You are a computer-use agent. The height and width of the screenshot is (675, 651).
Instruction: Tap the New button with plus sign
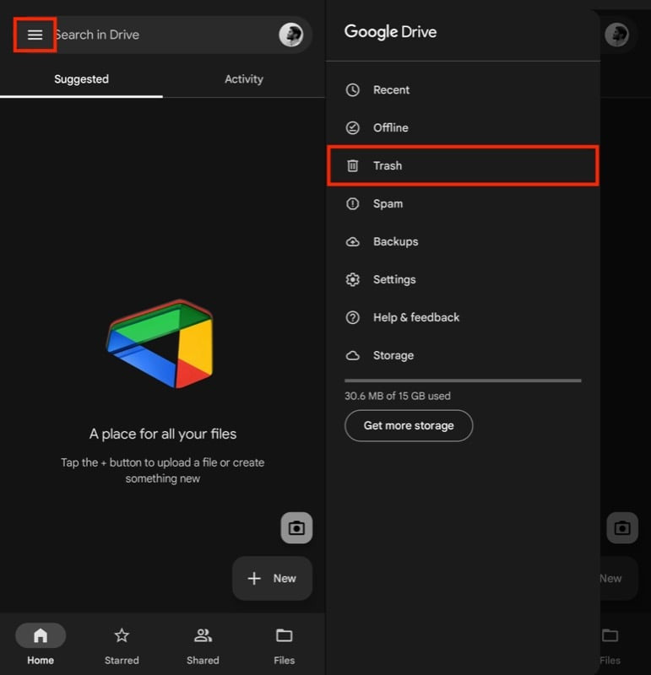(x=272, y=578)
